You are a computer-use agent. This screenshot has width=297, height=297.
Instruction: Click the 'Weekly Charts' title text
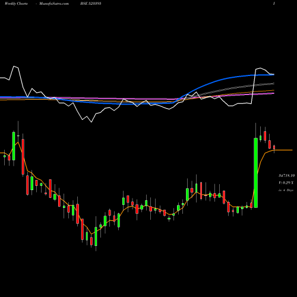16,4
